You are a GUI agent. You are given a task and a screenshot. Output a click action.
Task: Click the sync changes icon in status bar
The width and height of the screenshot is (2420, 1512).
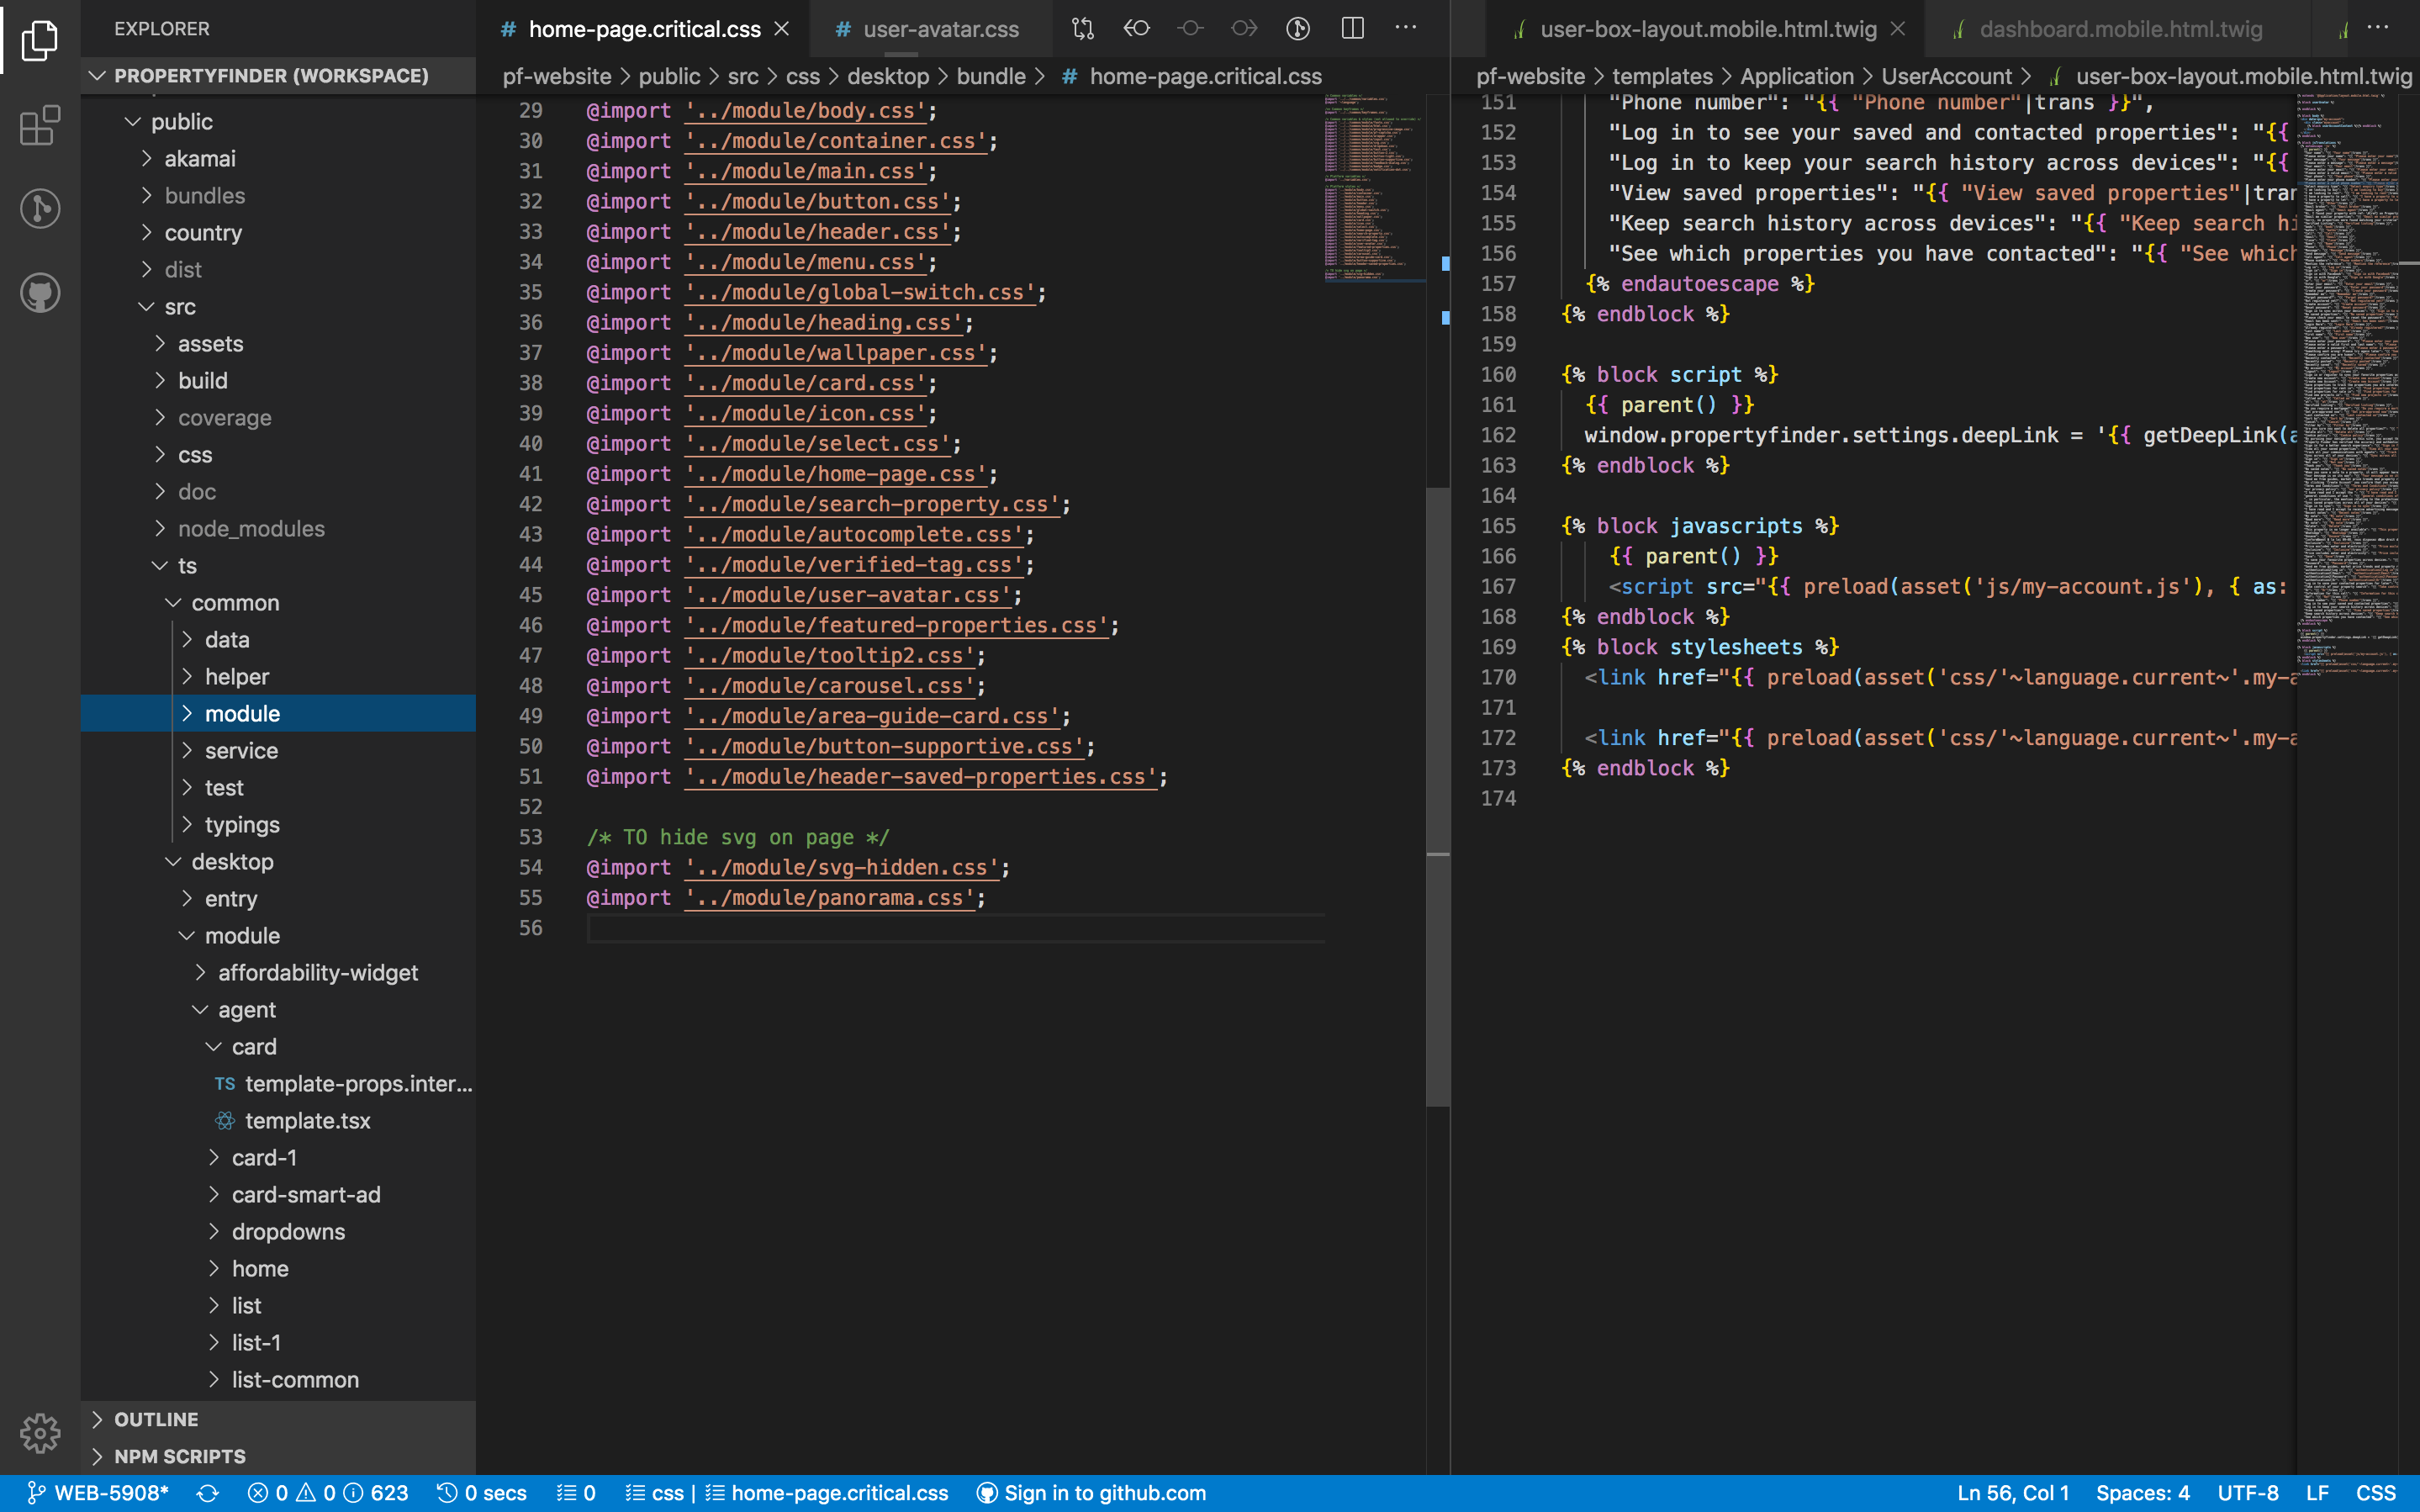pos(208,1493)
